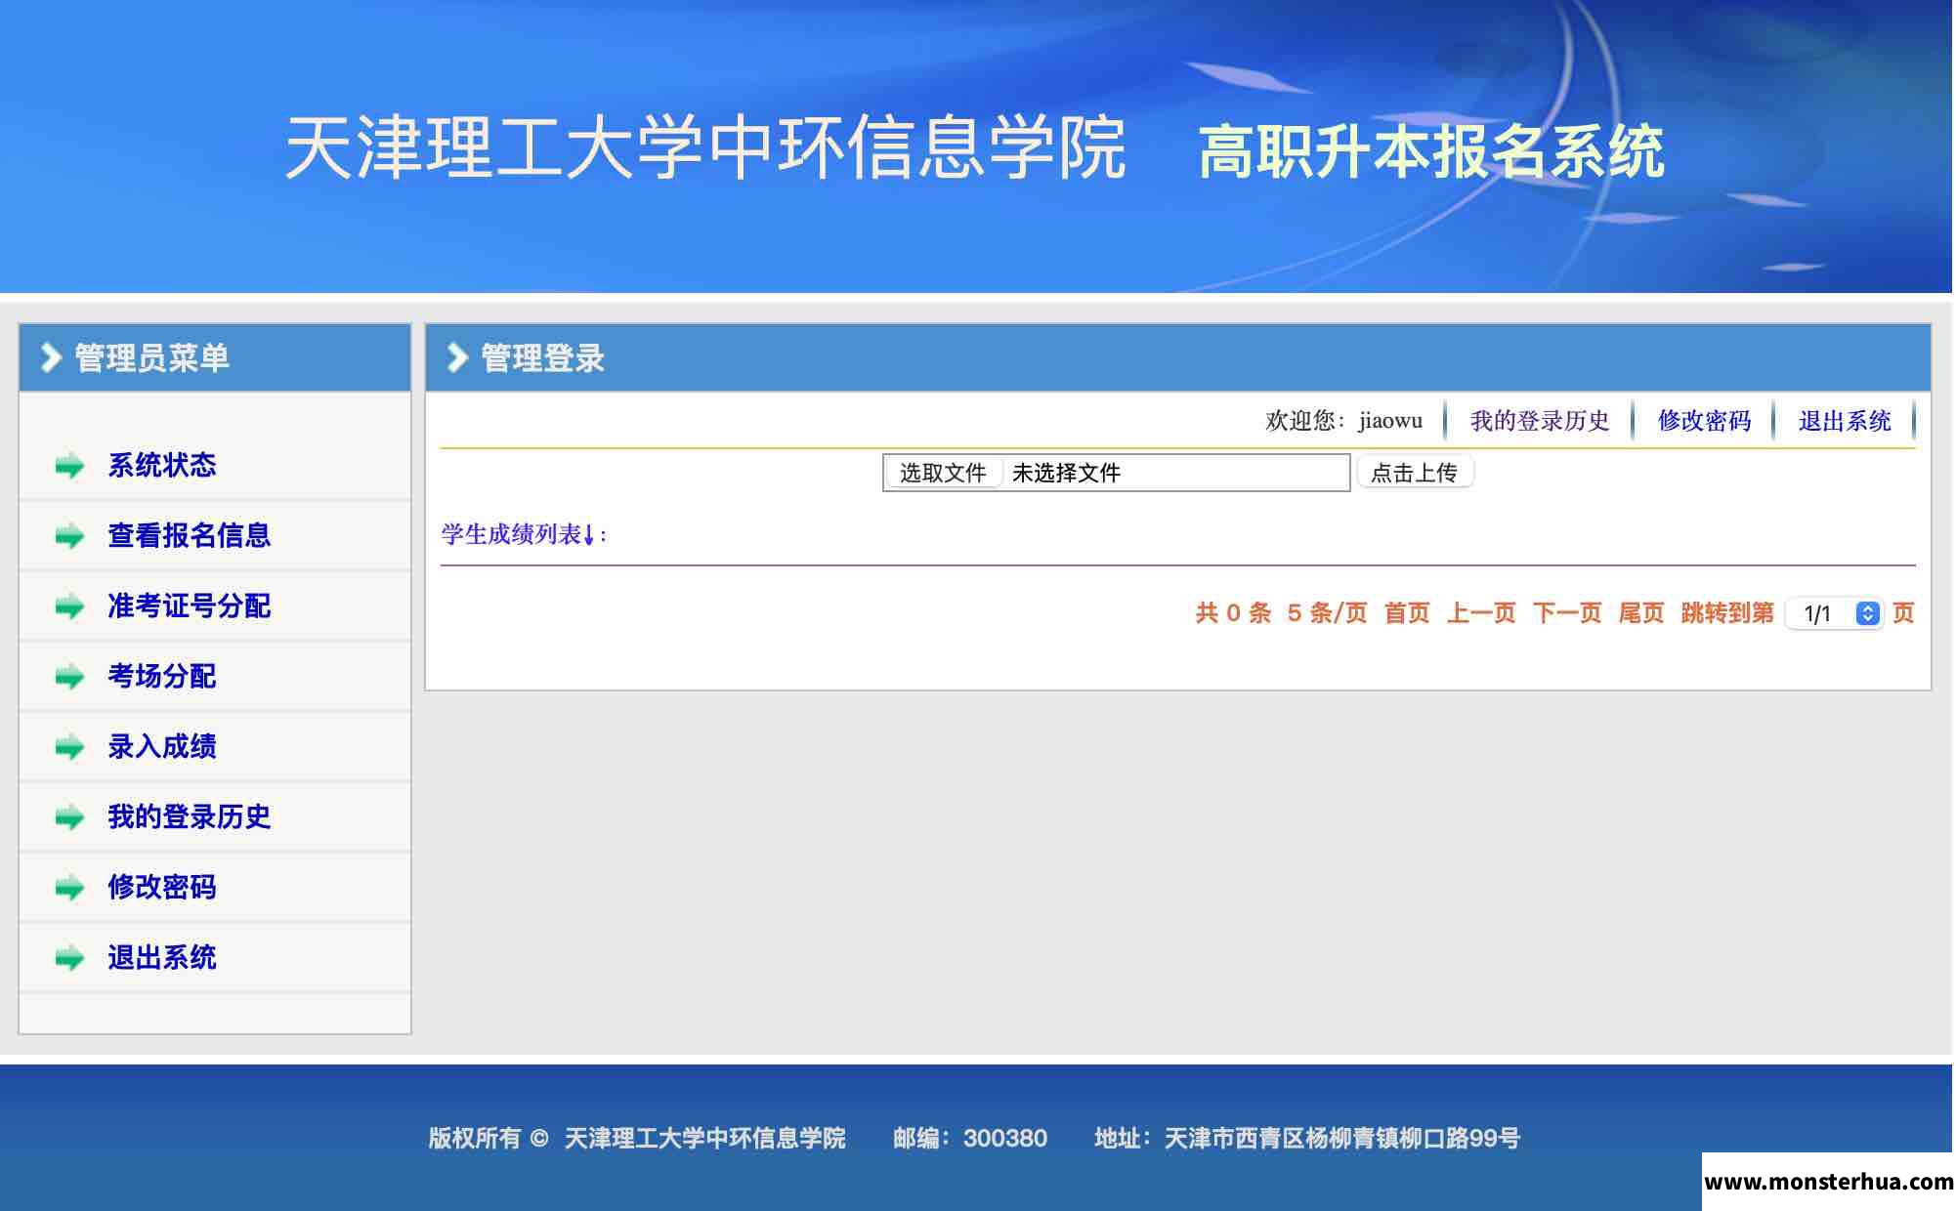Click the 点击上传 upload button
Image resolution: width=1956 pixels, height=1211 pixels.
tap(1415, 473)
